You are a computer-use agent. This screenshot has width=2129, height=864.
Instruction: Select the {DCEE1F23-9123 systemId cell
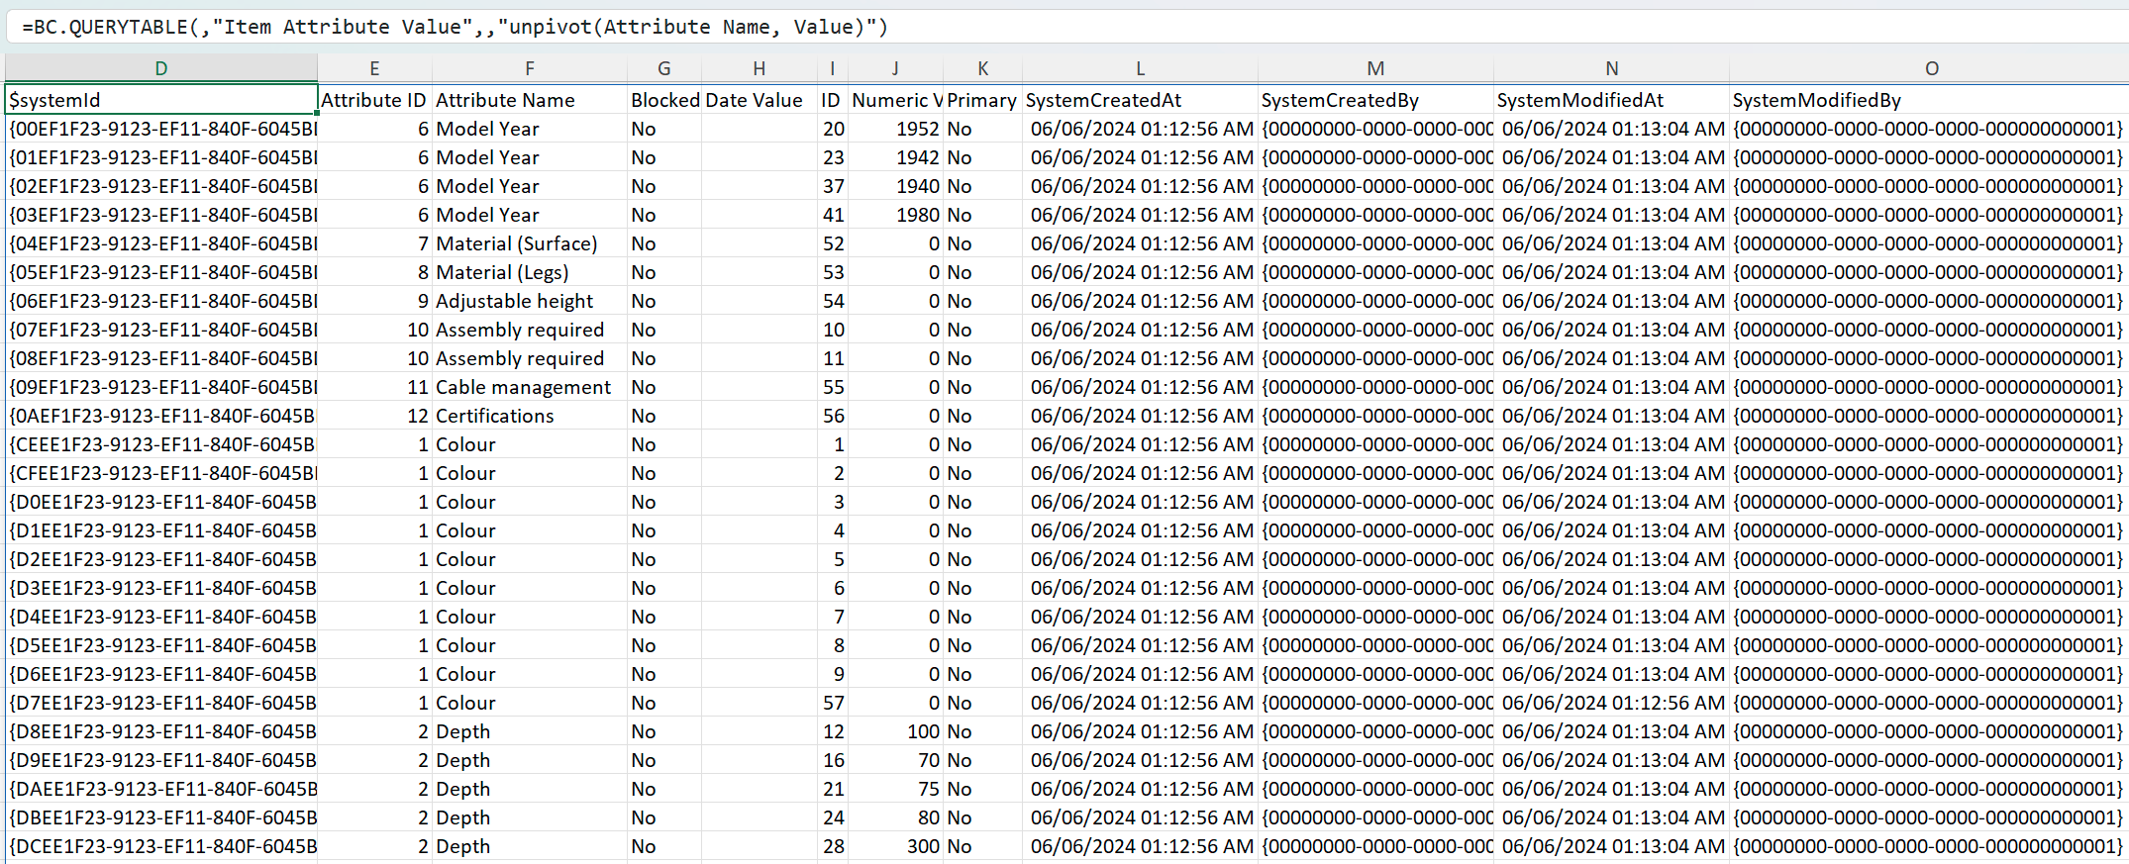pos(161,846)
